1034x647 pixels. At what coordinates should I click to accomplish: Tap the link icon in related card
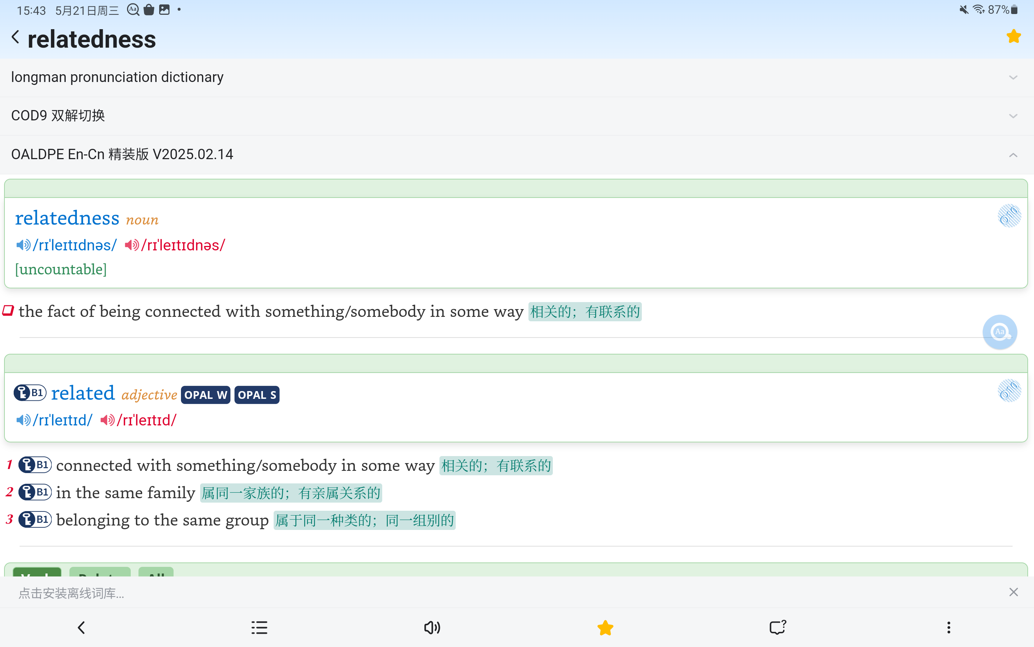pos(1009,390)
